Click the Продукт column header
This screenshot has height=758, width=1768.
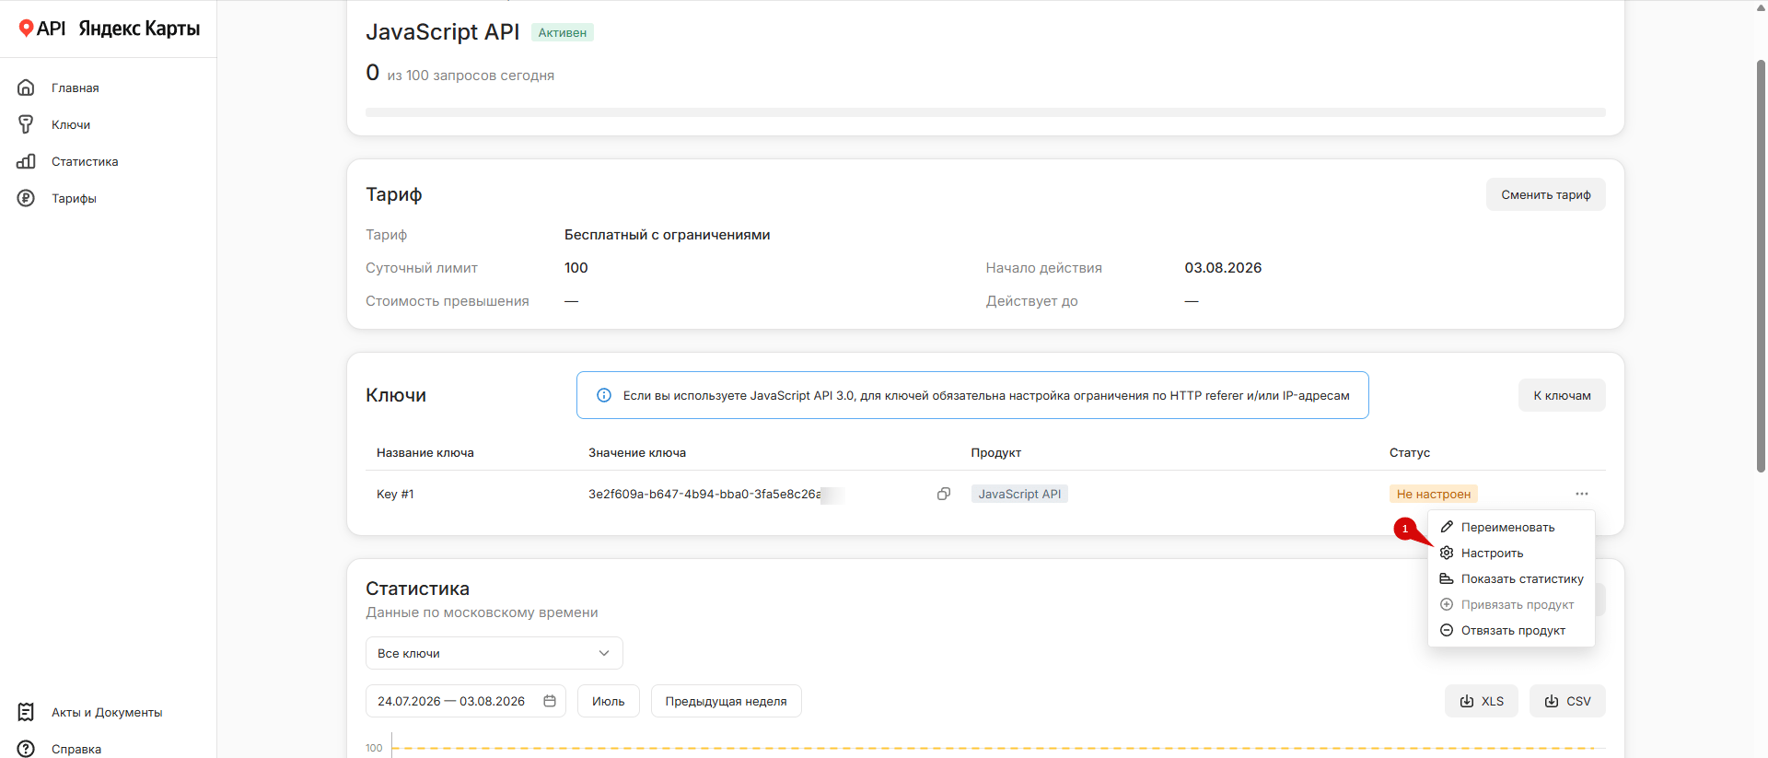996,452
